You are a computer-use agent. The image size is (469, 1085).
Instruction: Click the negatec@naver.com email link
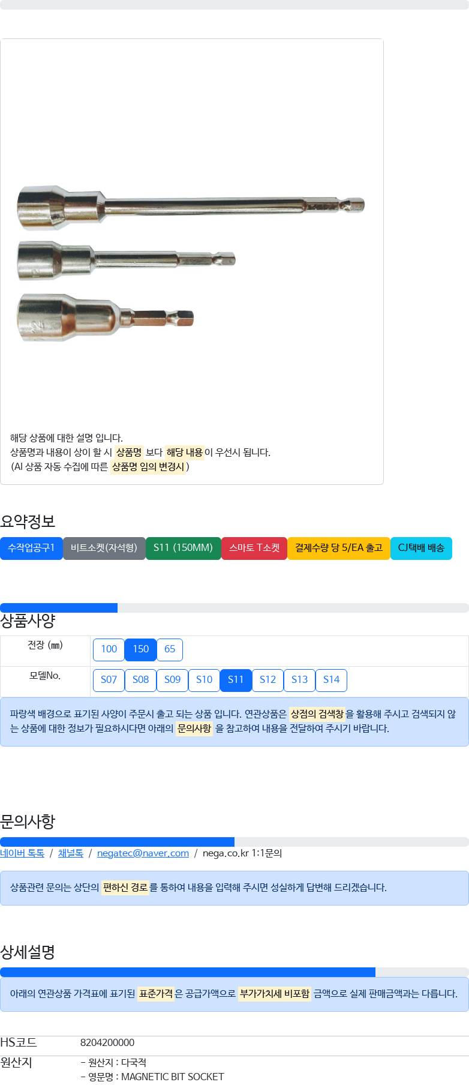click(x=143, y=853)
